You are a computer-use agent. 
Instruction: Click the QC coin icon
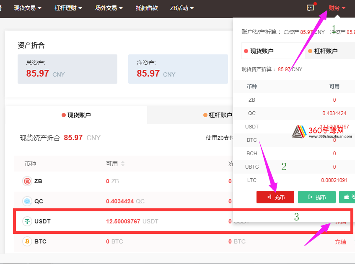coord(27,201)
